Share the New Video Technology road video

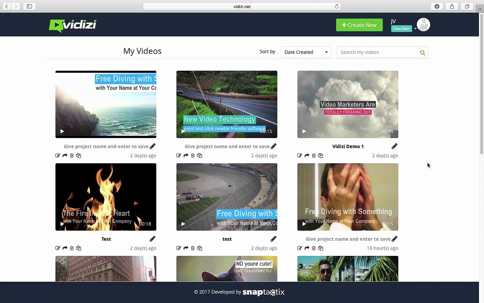point(186,156)
